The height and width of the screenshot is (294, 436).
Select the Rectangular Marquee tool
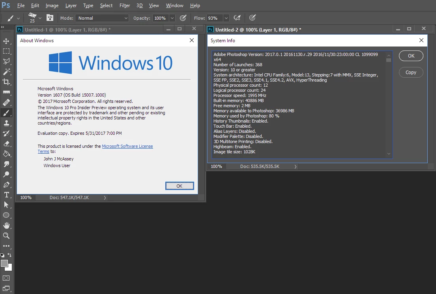click(6, 51)
